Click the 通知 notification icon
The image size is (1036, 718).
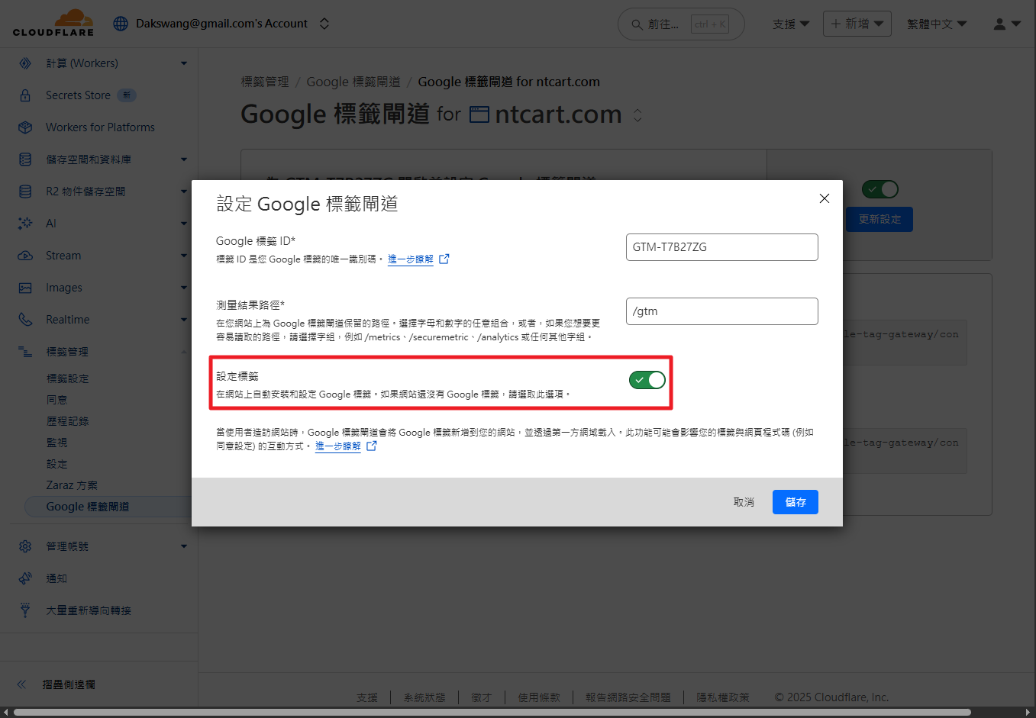(x=25, y=578)
